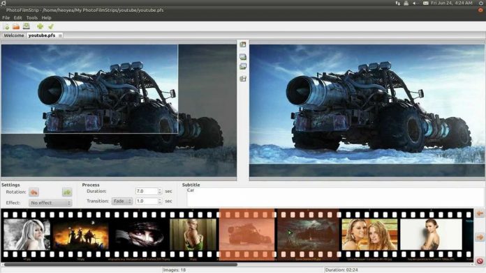
Task: Click the red remove picture icon
Action: point(480,261)
